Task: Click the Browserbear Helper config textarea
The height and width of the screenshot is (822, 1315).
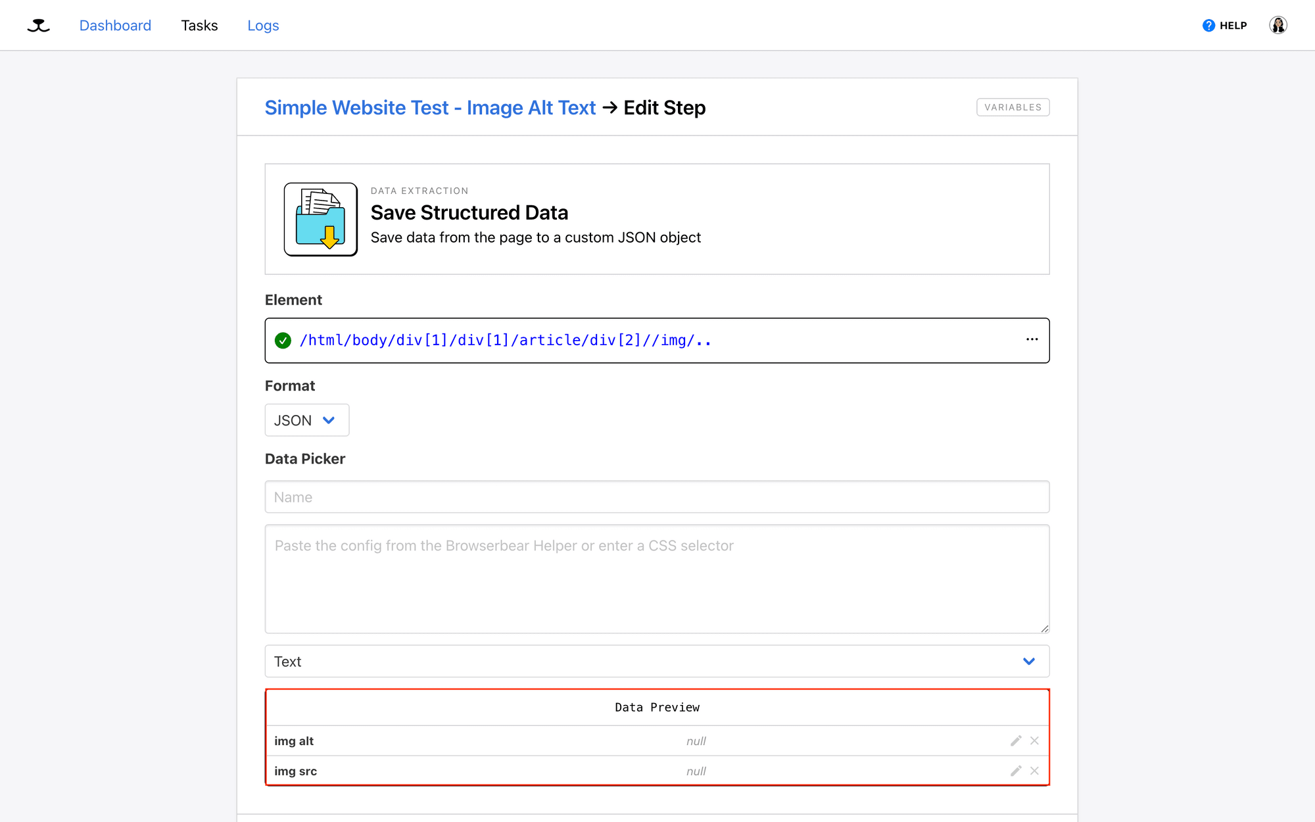Action: click(657, 579)
